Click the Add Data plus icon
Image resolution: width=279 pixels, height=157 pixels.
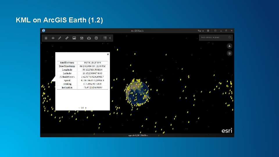(53, 38)
